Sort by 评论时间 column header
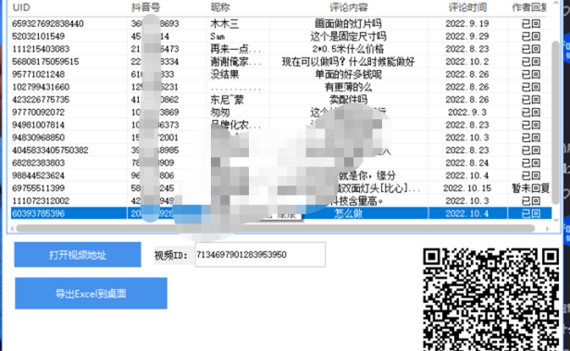570x351 pixels. [467, 7]
